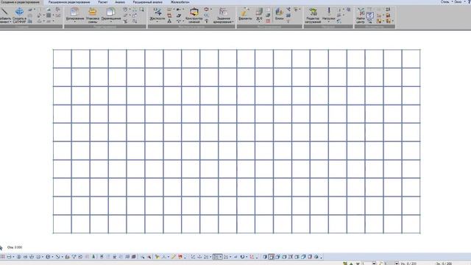Open the Железобетон tab
This screenshot has width=471, height=265.
(x=180, y=2)
